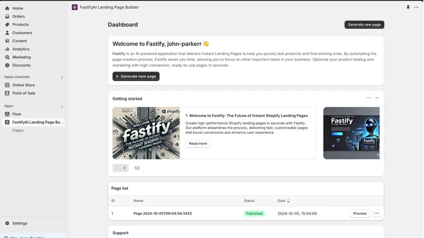Click the Published status badge
This screenshot has width=424, height=238.
click(254, 214)
